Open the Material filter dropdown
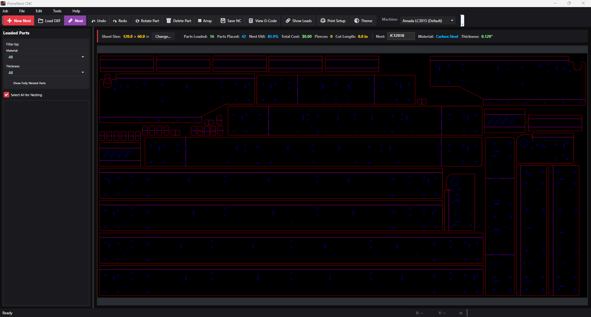Screen dimensions: 591x317 point(46,57)
